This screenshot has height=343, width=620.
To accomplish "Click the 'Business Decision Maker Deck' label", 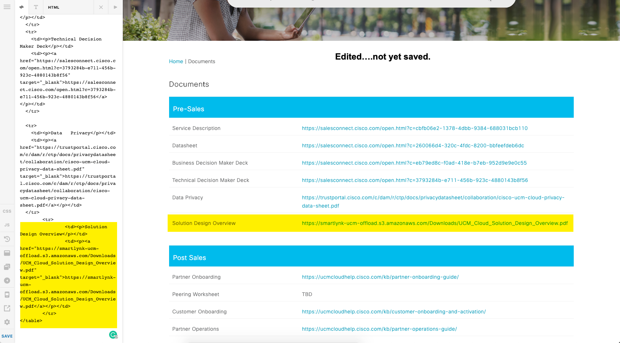I will pyautogui.click(x=210, y=163).
